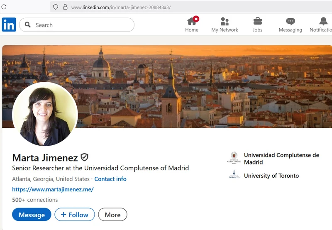Open My Network icon
The height and width of the screenshot is (230, 332).
coord(225,21)
